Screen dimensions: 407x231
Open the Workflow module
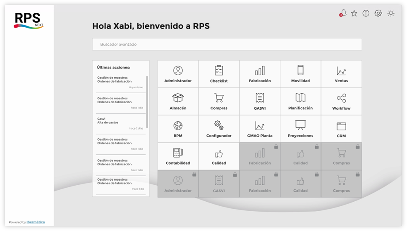[341, 101]
